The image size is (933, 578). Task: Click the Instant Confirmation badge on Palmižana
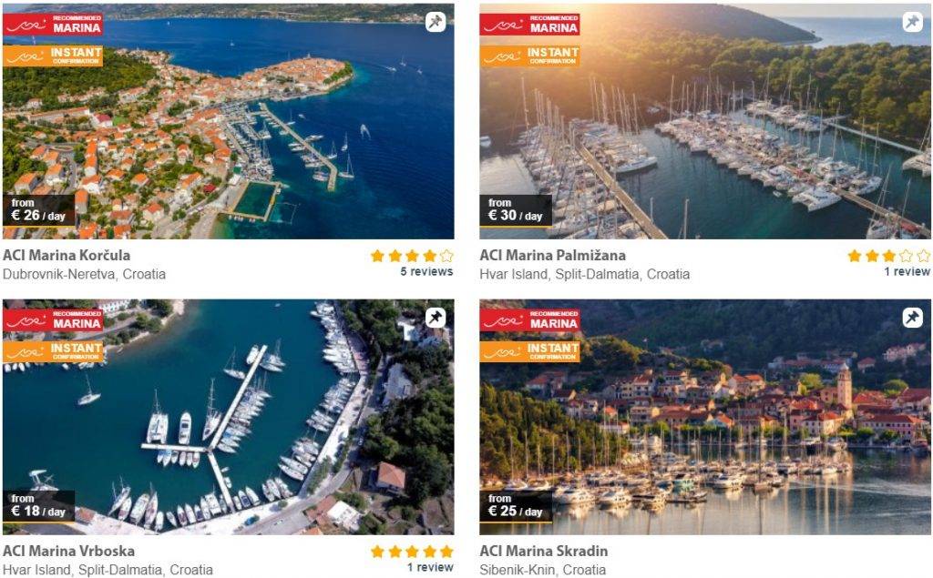[x=529, y=56]
